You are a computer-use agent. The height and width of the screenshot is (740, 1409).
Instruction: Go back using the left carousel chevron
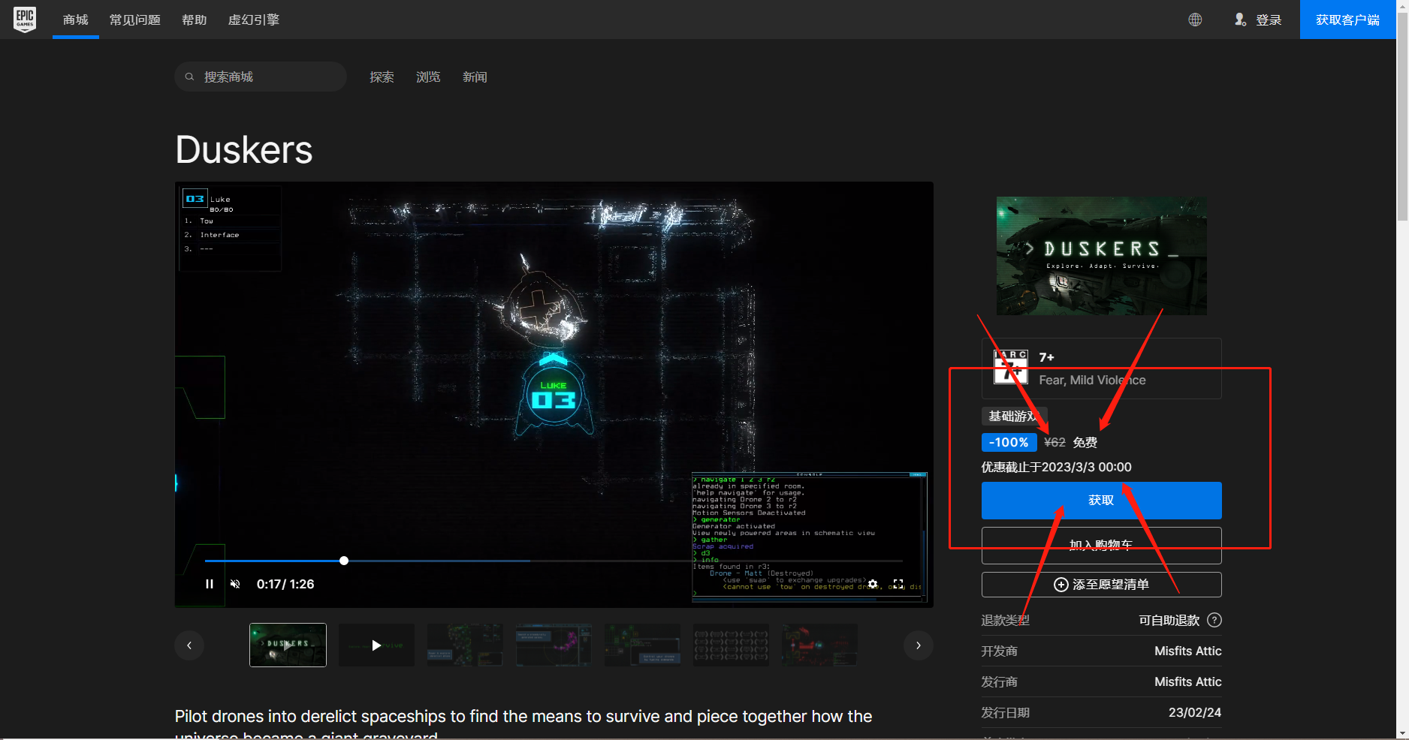(189, 645)
